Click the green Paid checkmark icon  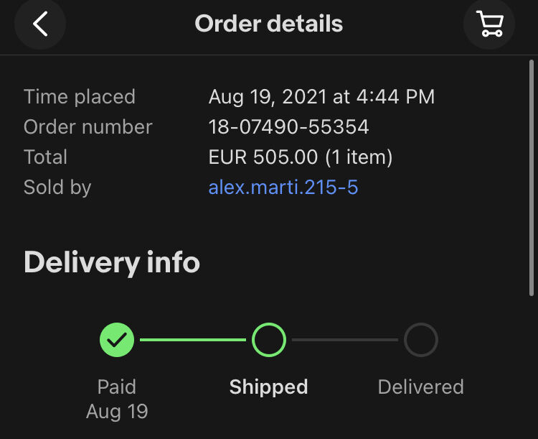pyautogui.click(x=117, y=340)
